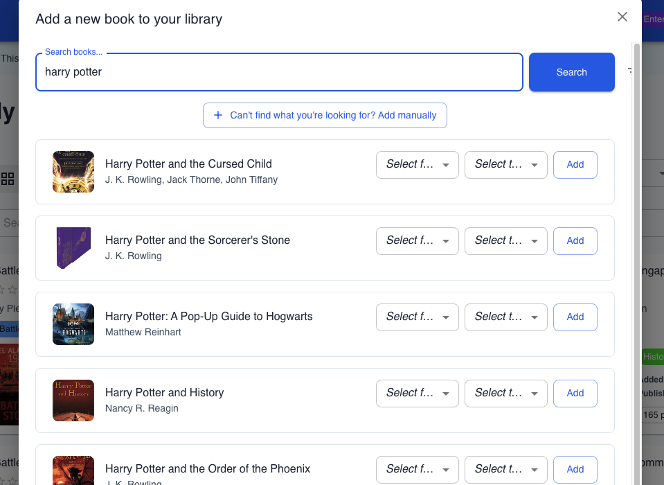Open first dropdown for Pop-Up Guide to Hogwarts

[417, 317]
